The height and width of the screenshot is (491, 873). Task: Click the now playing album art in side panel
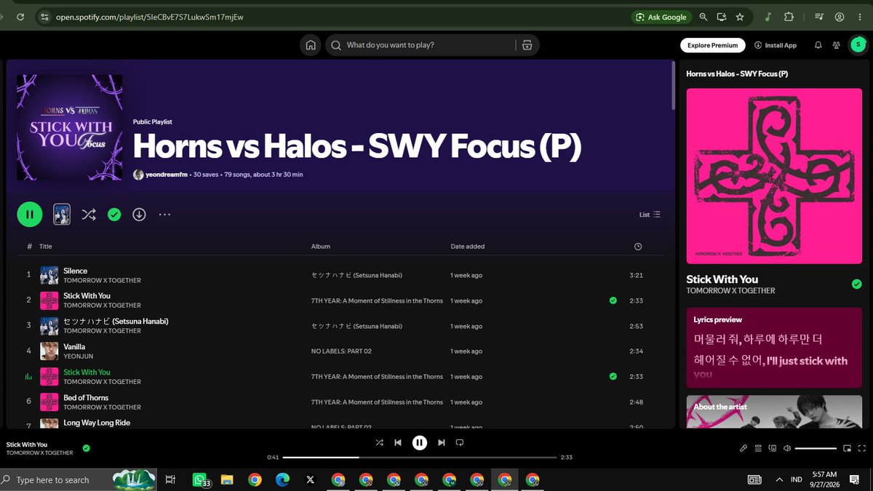tap(774, 176)
